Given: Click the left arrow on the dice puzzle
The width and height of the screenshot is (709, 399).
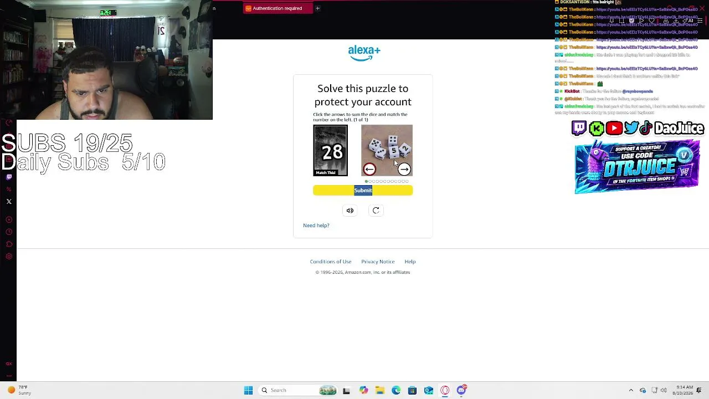Looking at the screenshot, I should point(369,170).
